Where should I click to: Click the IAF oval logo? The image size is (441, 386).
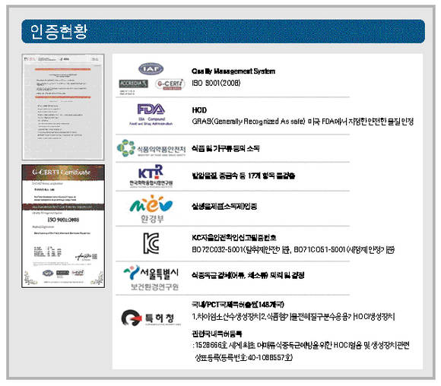coord(151,69)
